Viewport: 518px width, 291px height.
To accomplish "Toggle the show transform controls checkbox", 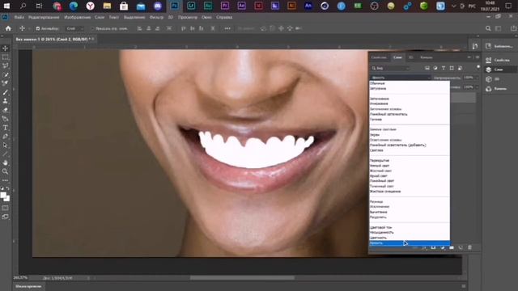I will point(92,29).
